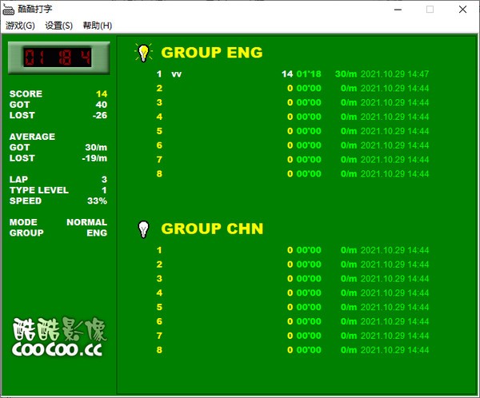480x398 pixels.
Task: Click the 2021.10.29 14:47 timestamp
Action: pyautogui.click(x=394, y=74)
